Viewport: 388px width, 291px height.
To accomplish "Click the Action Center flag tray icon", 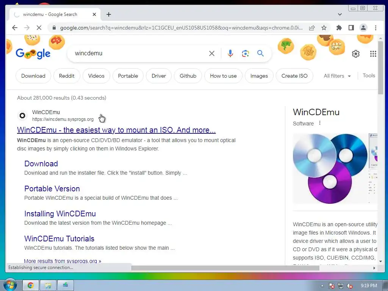I will pyautogui.click(x=331, y=286).
